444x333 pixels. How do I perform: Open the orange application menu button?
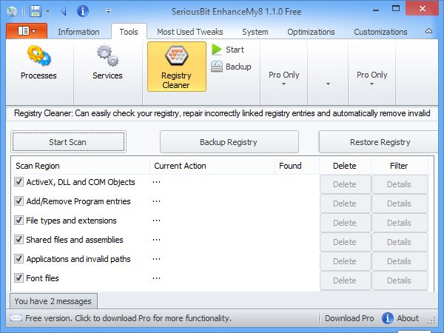pos(27,31)
